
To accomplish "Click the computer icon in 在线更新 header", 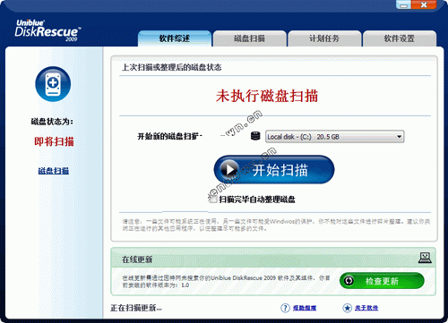I will pyautogui.click(x=425, y=258).
